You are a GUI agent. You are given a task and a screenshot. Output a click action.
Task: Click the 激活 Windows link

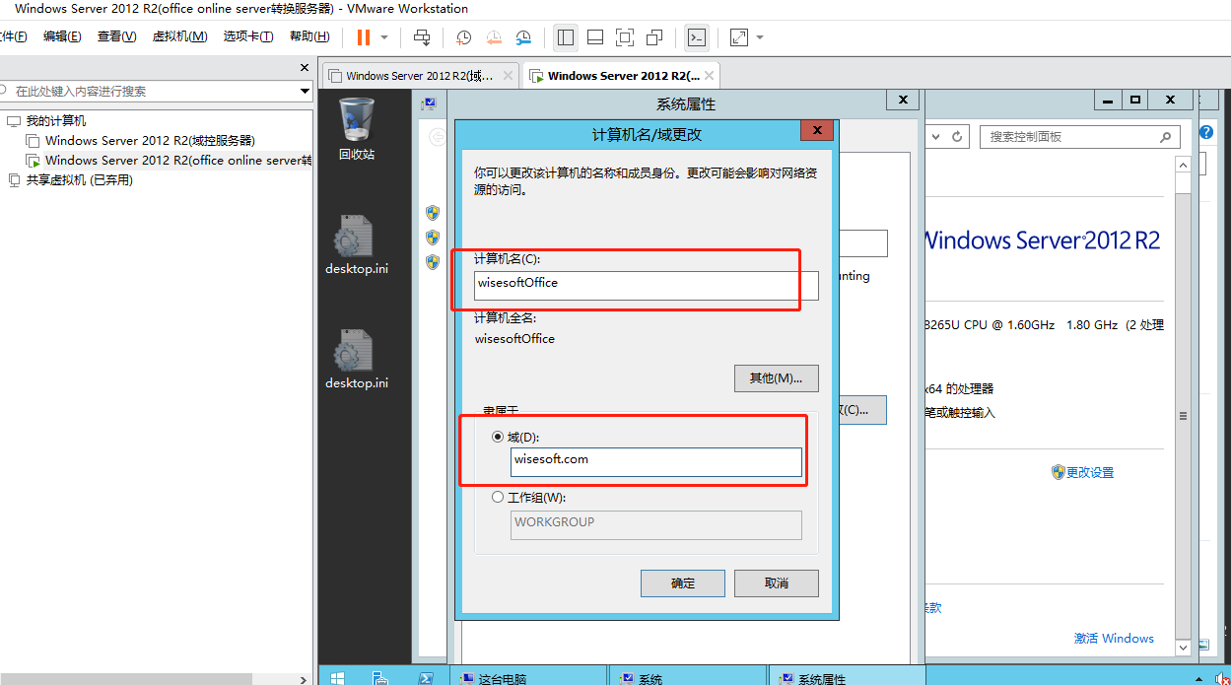point(1114,638)
